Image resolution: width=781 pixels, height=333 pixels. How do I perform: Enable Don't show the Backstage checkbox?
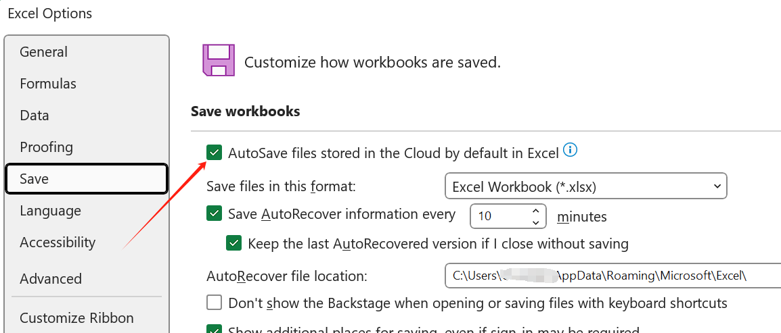[x=214, y=302]
